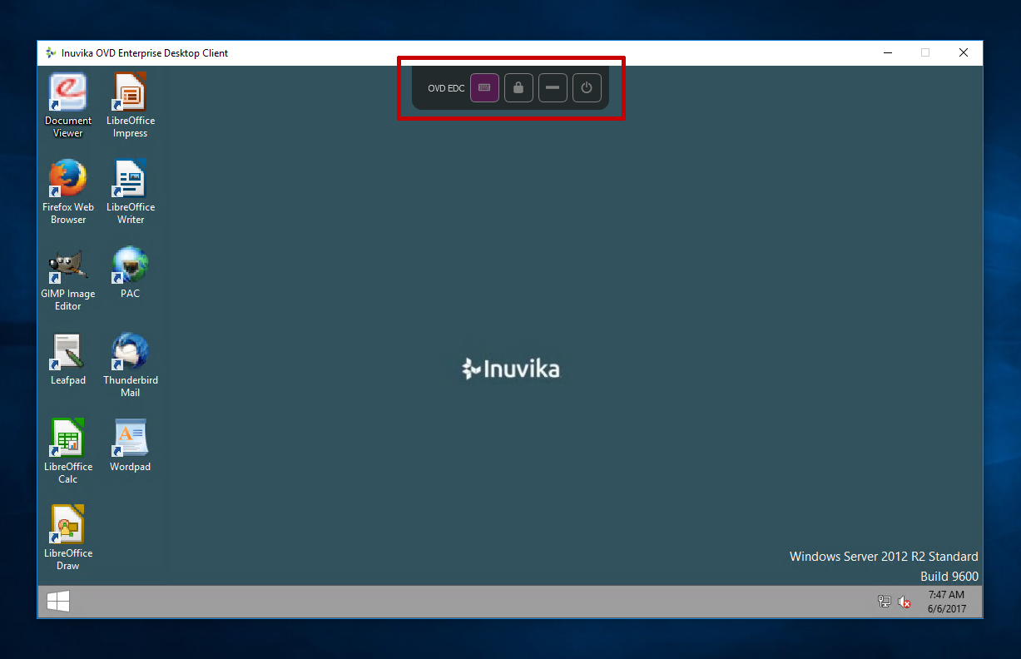Click the Thunderbird Mail icon

pos(130,353)
